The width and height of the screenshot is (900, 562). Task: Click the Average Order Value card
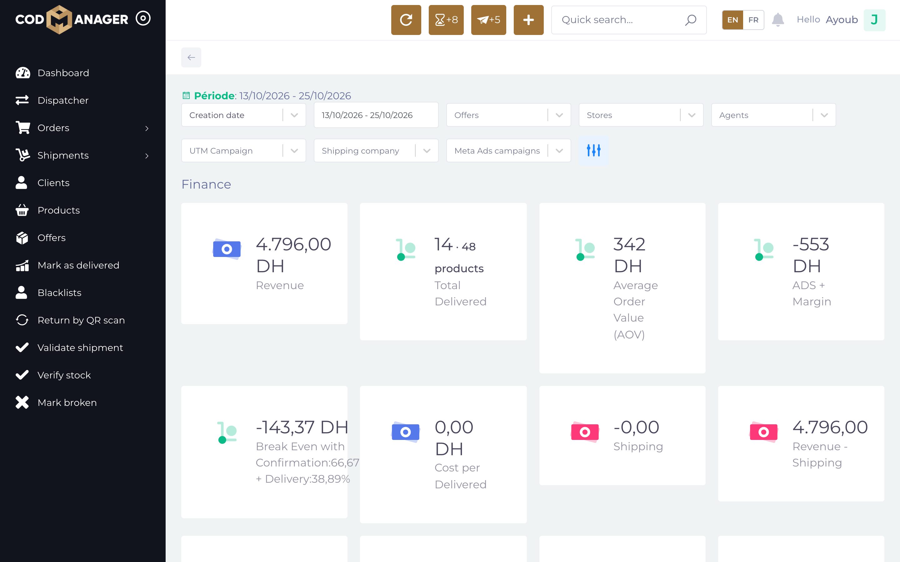click(622, 288)
